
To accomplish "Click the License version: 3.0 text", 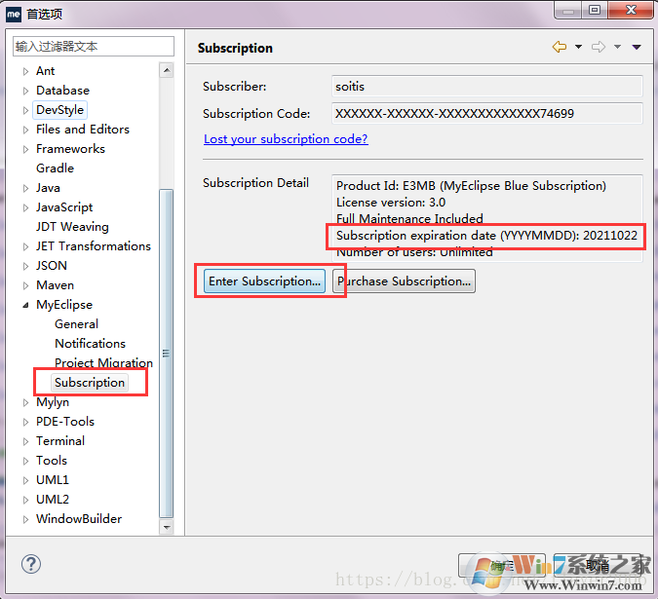I will pos(391,203).
